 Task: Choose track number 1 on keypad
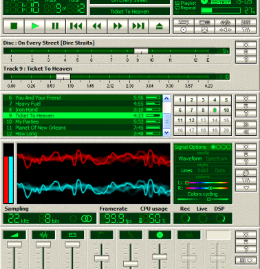pyautogui.click(x=180, y=100)
